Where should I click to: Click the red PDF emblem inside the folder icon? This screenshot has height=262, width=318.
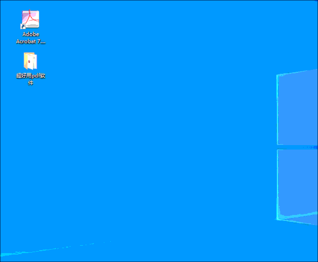pyautogui.click(x=29, y=61)
